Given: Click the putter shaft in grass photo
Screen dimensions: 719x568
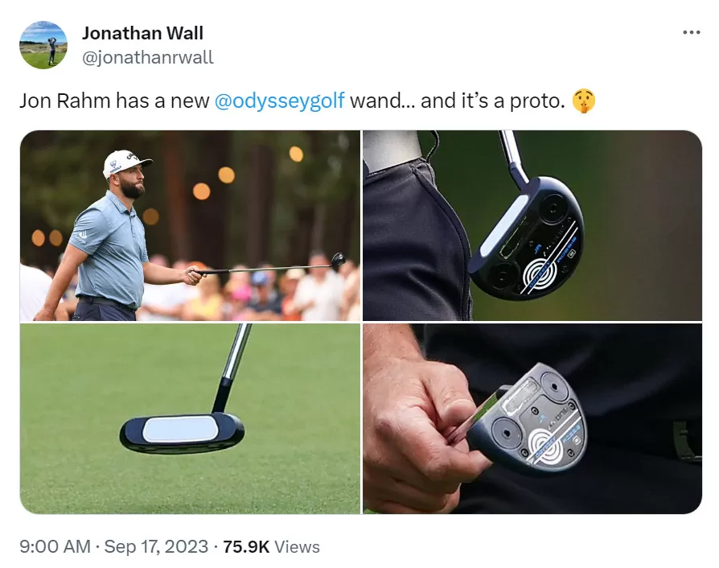Looking at the screenshot, I should (x=235, y=367).
